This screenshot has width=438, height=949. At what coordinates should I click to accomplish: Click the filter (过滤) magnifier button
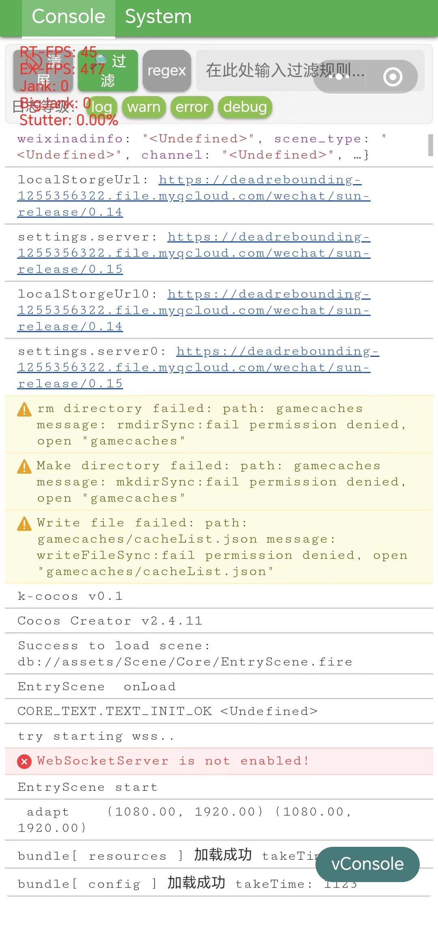pos(107,71)
